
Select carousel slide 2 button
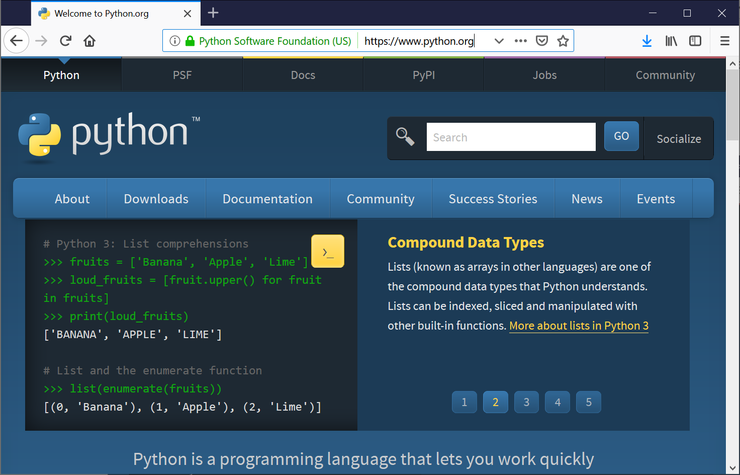(496, 402)
